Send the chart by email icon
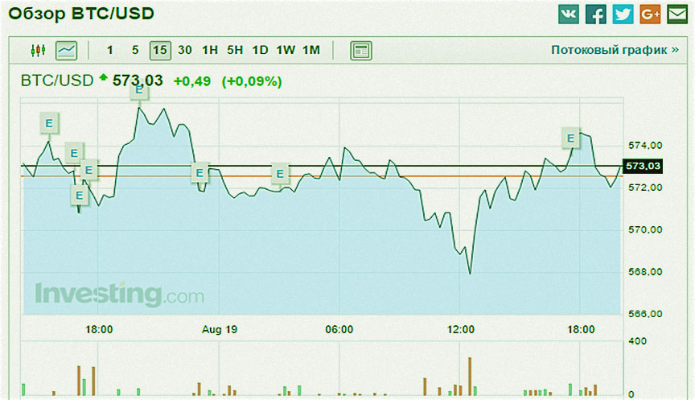The width and height of the screenshot is (695, 400). (676, 14)
